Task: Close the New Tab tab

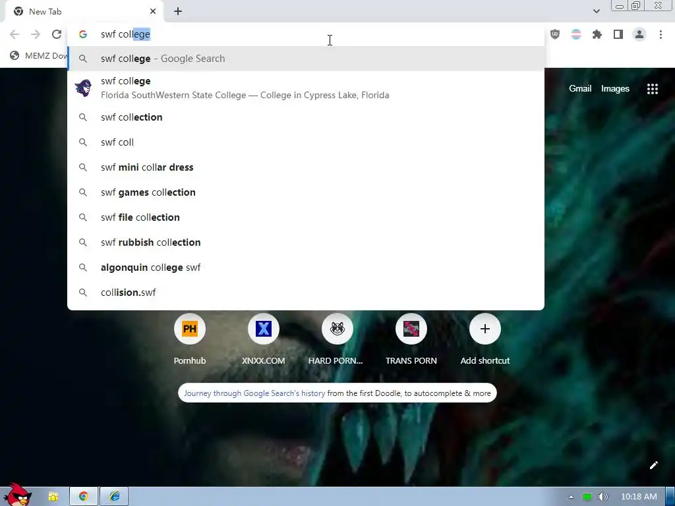Action: point(153,12)
